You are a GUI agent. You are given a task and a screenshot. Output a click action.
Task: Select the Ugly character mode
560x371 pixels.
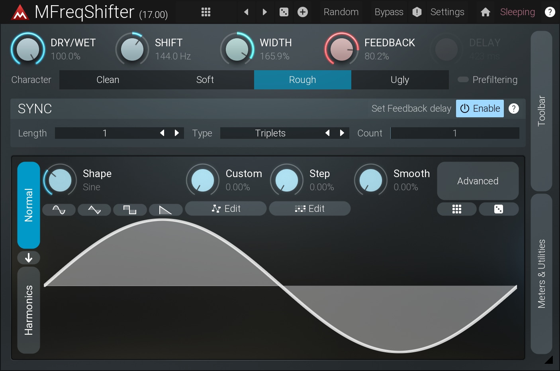(x=400, y=80)
